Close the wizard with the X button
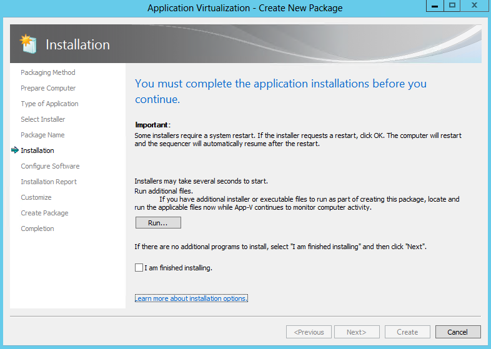Viewport: 491px width, 349px height. tap(474, 6)
